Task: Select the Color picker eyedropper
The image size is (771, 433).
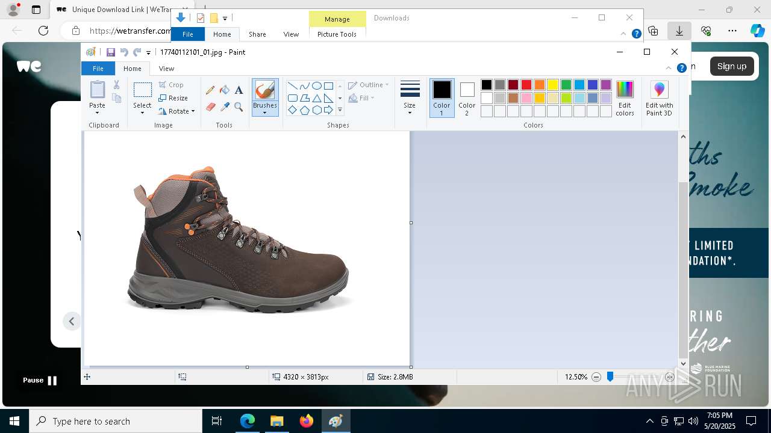Action: click(225, 107)
